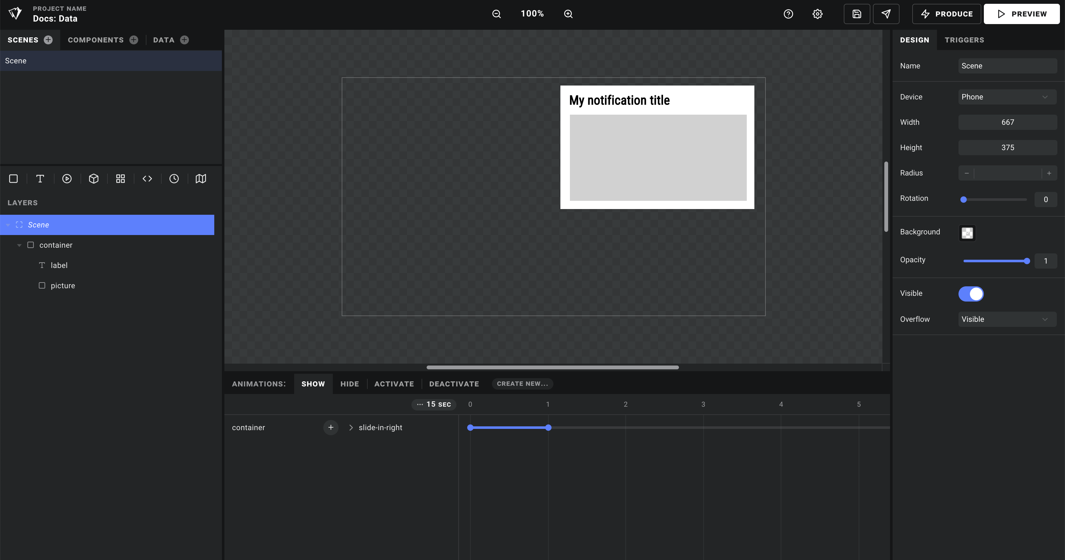
Task: Switch to the Scenes tab
Action: coord(23,40)
